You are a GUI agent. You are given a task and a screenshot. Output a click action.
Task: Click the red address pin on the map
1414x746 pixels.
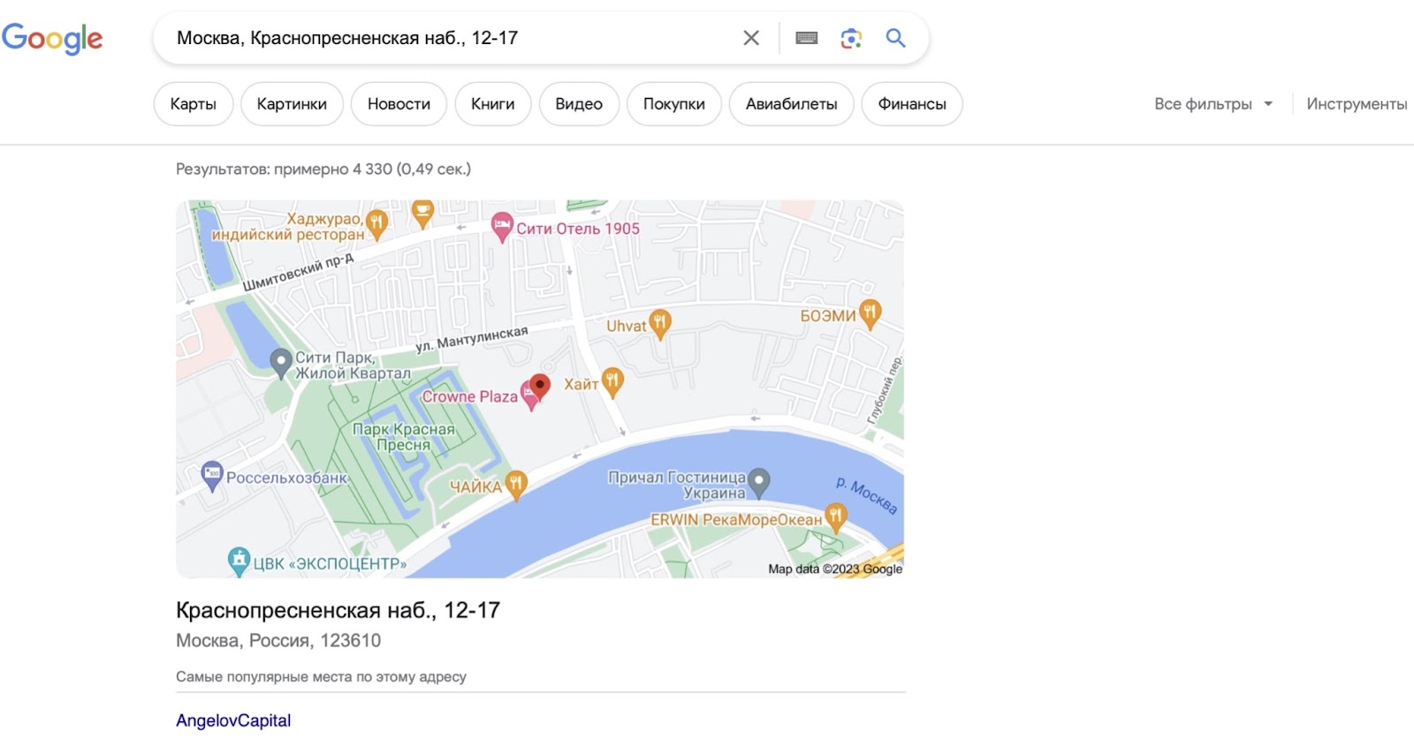[x=539, y=386]
